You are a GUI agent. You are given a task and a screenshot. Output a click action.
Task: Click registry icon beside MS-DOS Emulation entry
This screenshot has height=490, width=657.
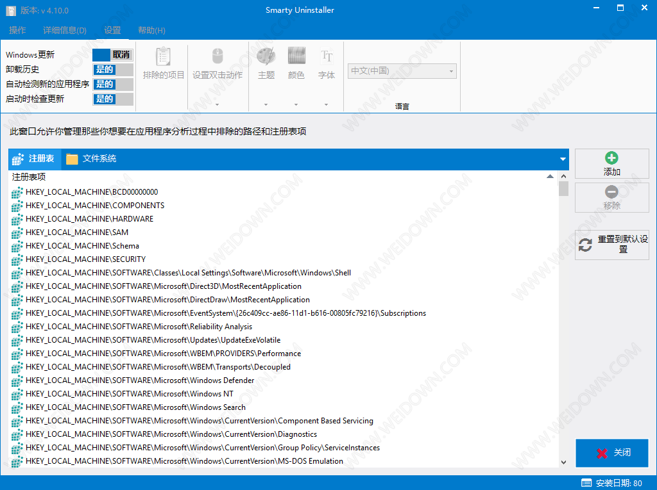point(17,462)
